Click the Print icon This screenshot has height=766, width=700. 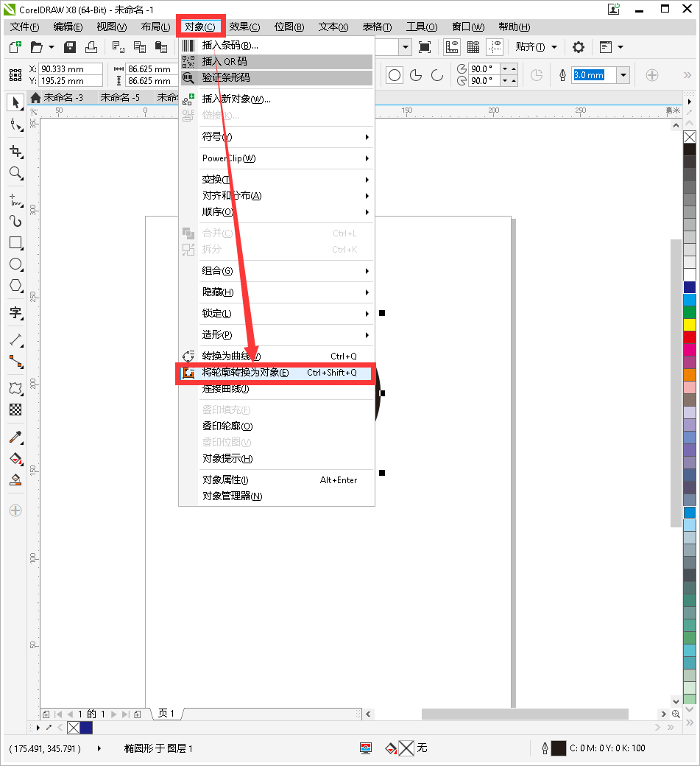[91, 47]
